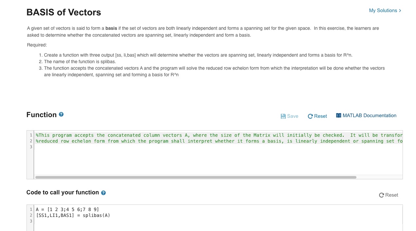The height and width of the screenshot is (231, 416).
Task: Click the chevron after My Solutions
Action: point(399,10)
